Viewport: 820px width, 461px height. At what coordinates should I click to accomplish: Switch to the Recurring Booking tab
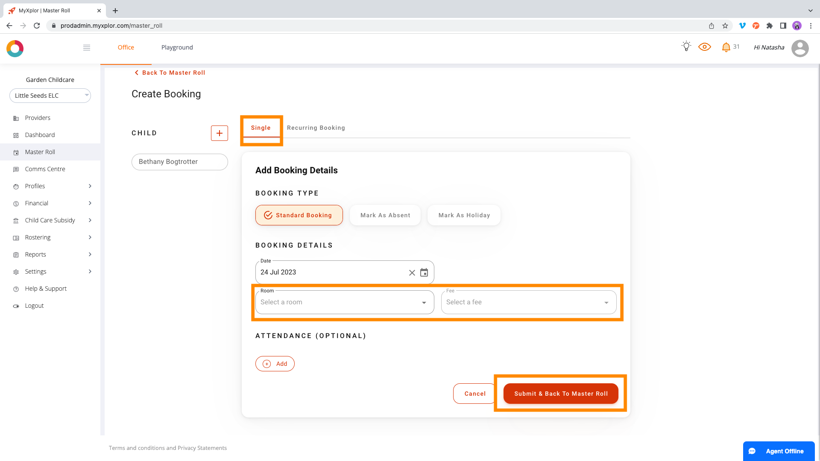point(316,128)
